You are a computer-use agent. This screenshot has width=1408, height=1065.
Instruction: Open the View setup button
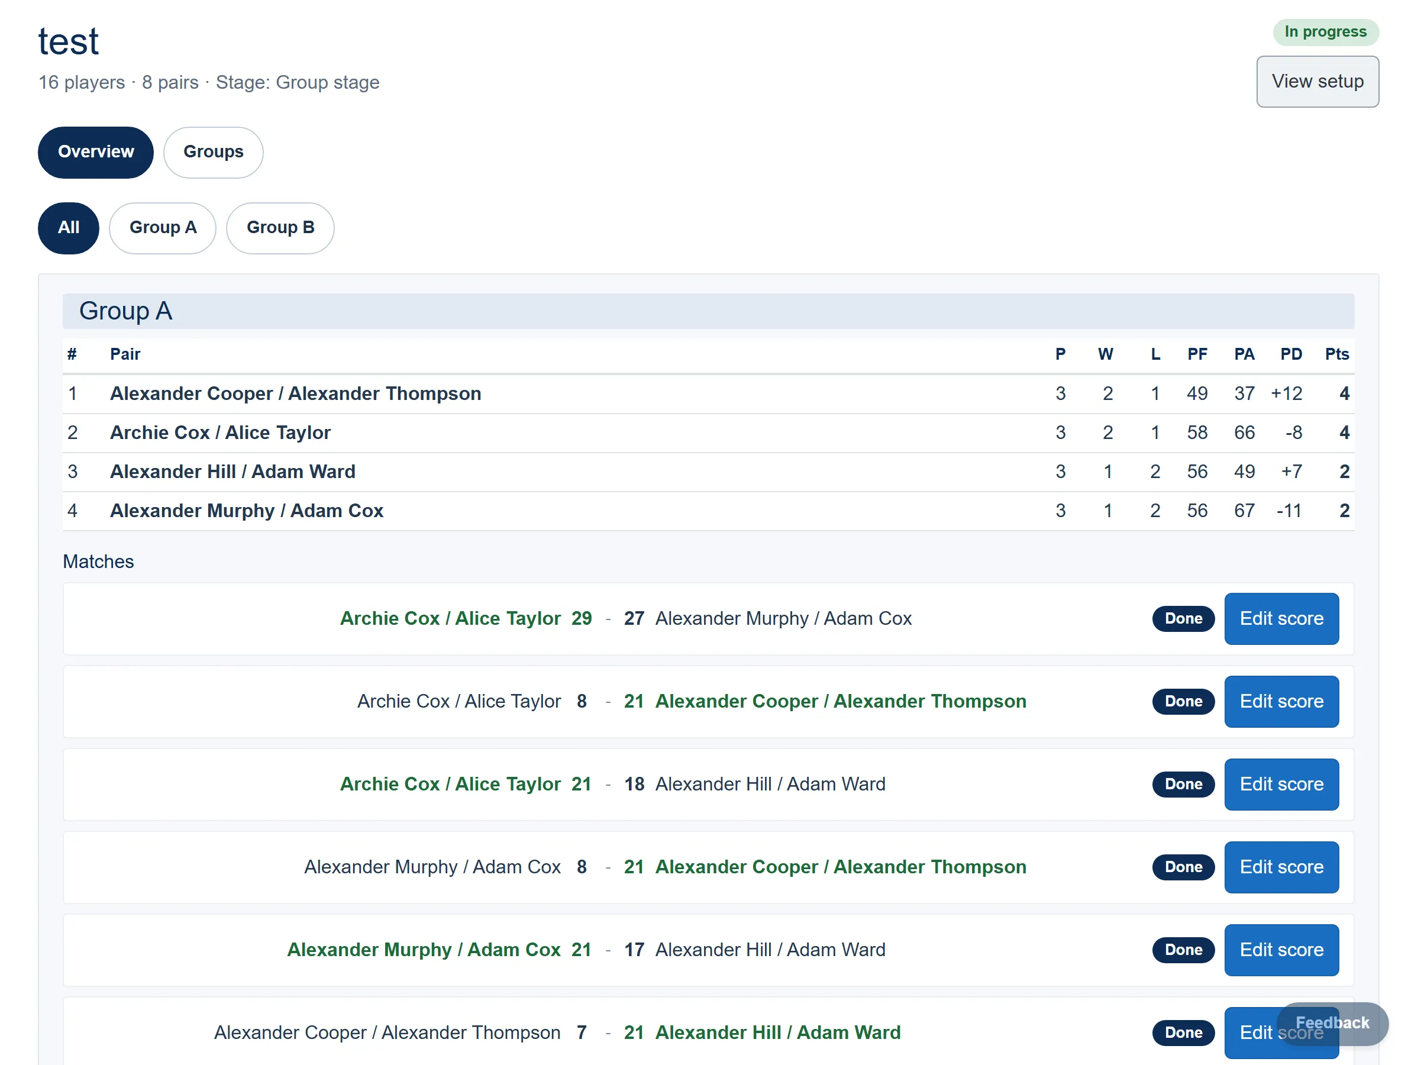[1317, 82]
